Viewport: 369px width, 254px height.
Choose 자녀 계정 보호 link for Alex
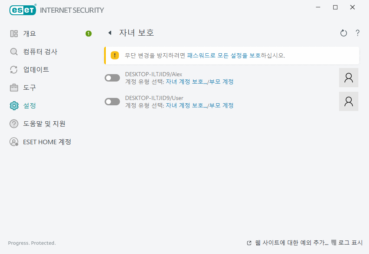tap(186, 82)
